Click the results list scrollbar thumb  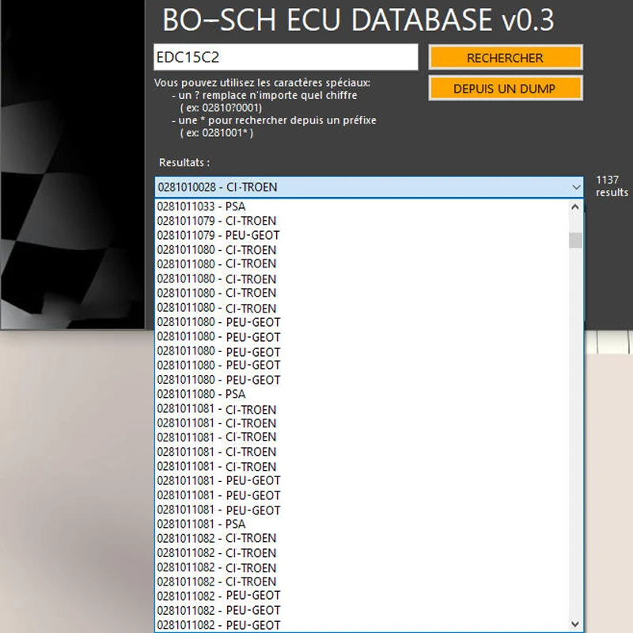(575, 241)
